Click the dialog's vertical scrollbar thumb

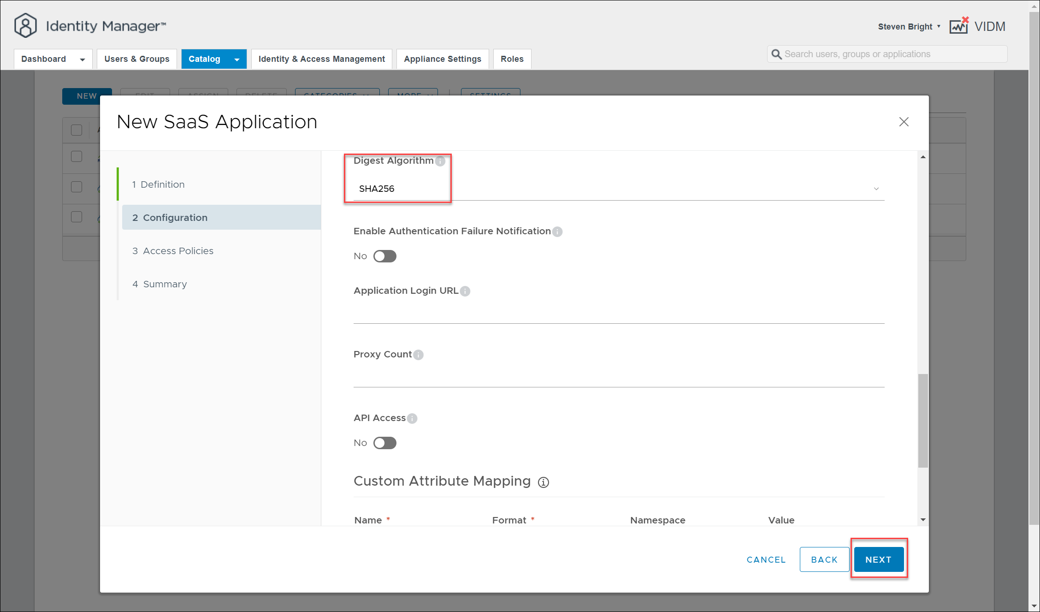[x=922, y=420]
